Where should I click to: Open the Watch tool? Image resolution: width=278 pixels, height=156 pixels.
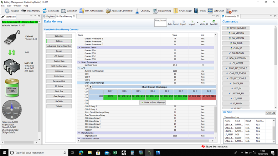click(196, 11)
